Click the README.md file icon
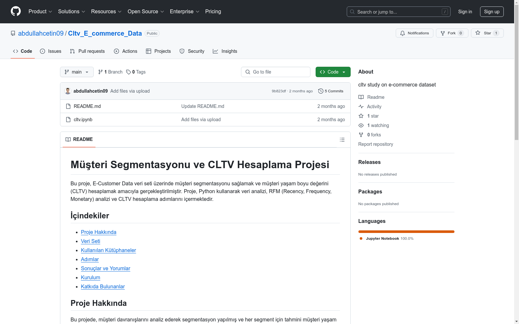The height and width of the screenshot is (324, 519). tap(68, 106)
